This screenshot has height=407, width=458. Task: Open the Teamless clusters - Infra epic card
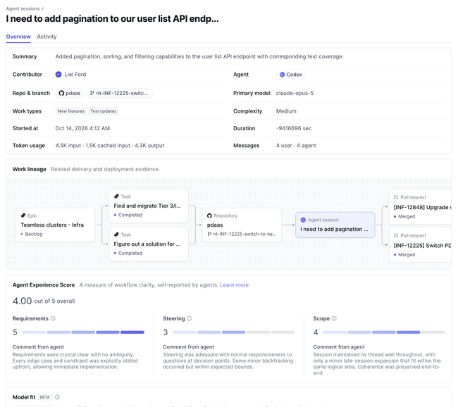coord(56,225)
